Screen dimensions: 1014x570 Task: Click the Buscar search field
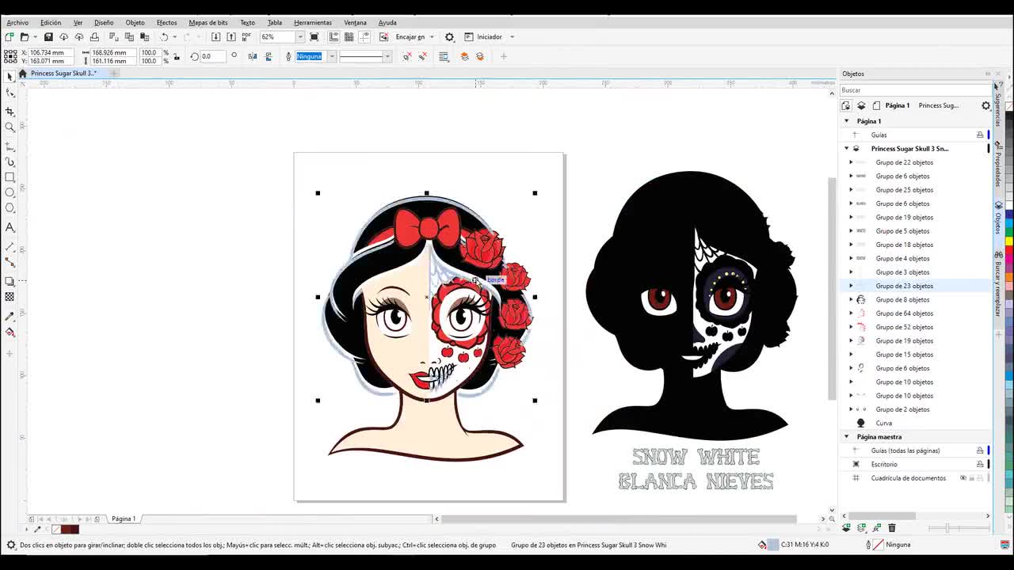(x=915, y=90)
